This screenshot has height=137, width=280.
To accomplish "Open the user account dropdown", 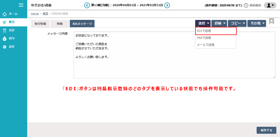I will [270, 5].
